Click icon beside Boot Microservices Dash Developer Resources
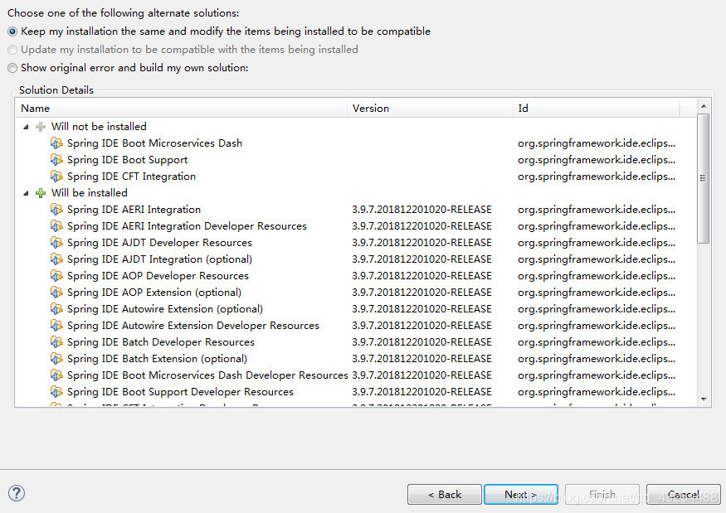This screenshot has height=513, width=726. (x=56, y=375)
